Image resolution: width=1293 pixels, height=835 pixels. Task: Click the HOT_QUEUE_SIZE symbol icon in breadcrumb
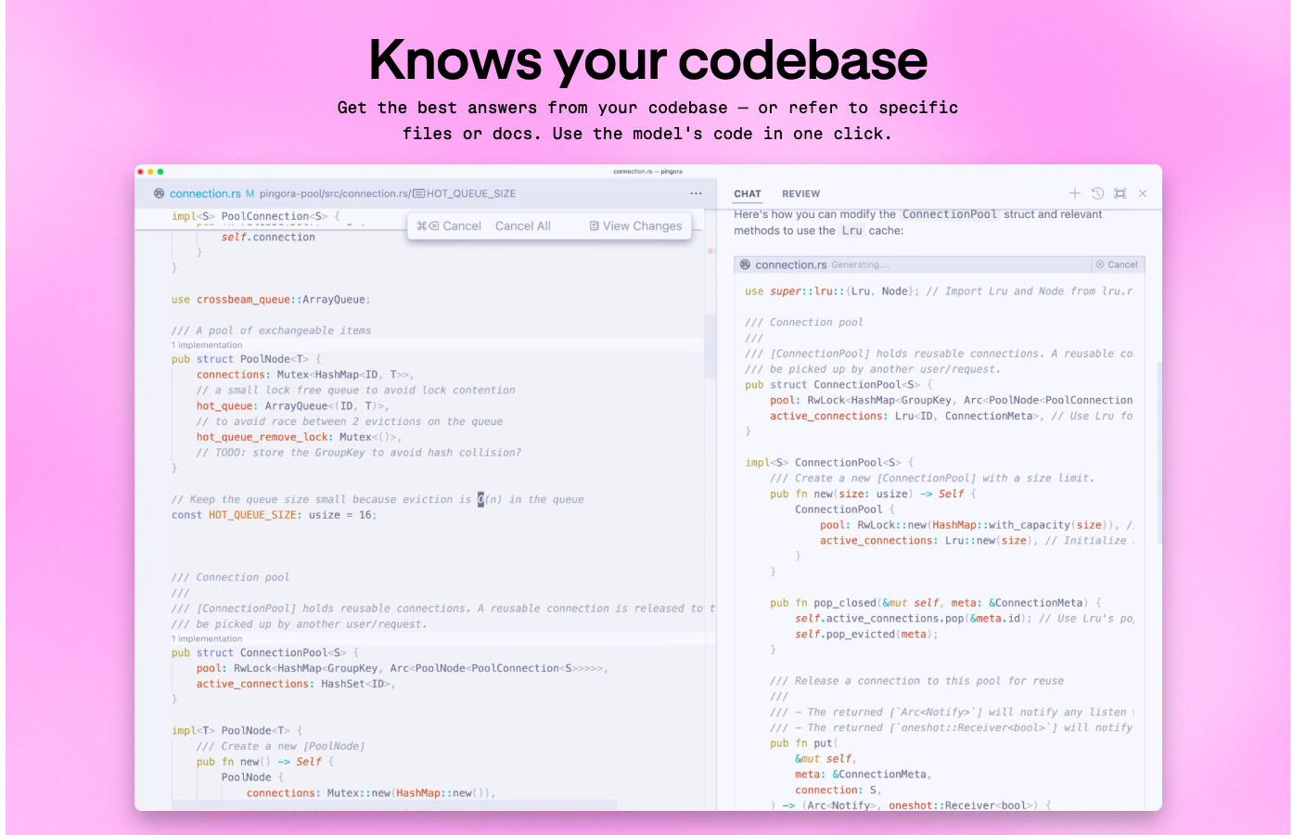tap(418, 193)
